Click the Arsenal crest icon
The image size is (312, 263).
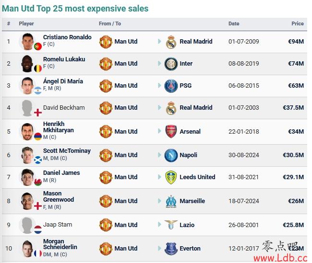[171, 131]
